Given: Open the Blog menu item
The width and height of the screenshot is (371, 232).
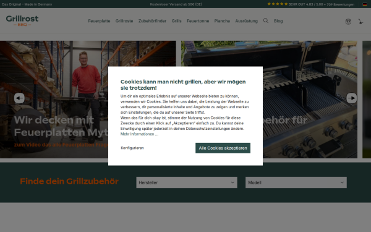Looking at the screenshot, I should tap(278, 21).
